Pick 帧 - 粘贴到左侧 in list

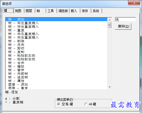(56, 56)
